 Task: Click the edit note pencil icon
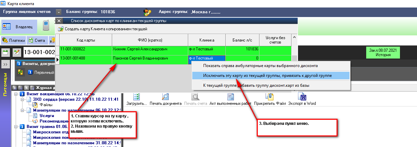[x=16, y=52]
